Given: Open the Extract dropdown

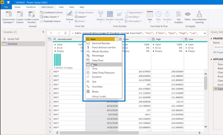Looking at the screenshot, I should (x=81, y=17).
